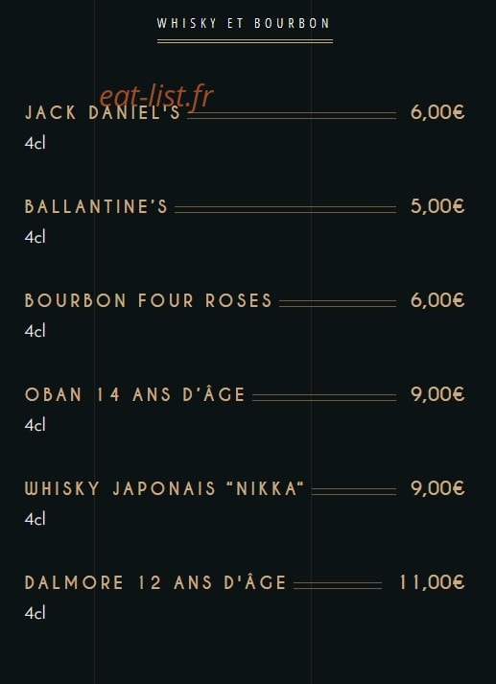
Task: Click the 11,00€ price for Dalmore
Action: [x=432, y=582]
